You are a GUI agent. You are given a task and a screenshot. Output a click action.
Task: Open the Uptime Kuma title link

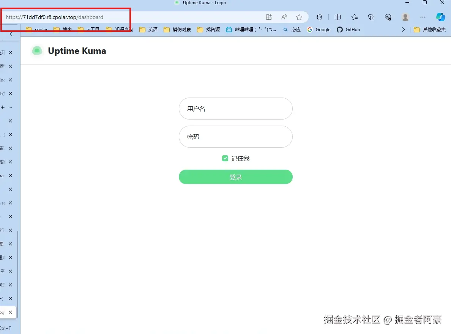point(77,51)
